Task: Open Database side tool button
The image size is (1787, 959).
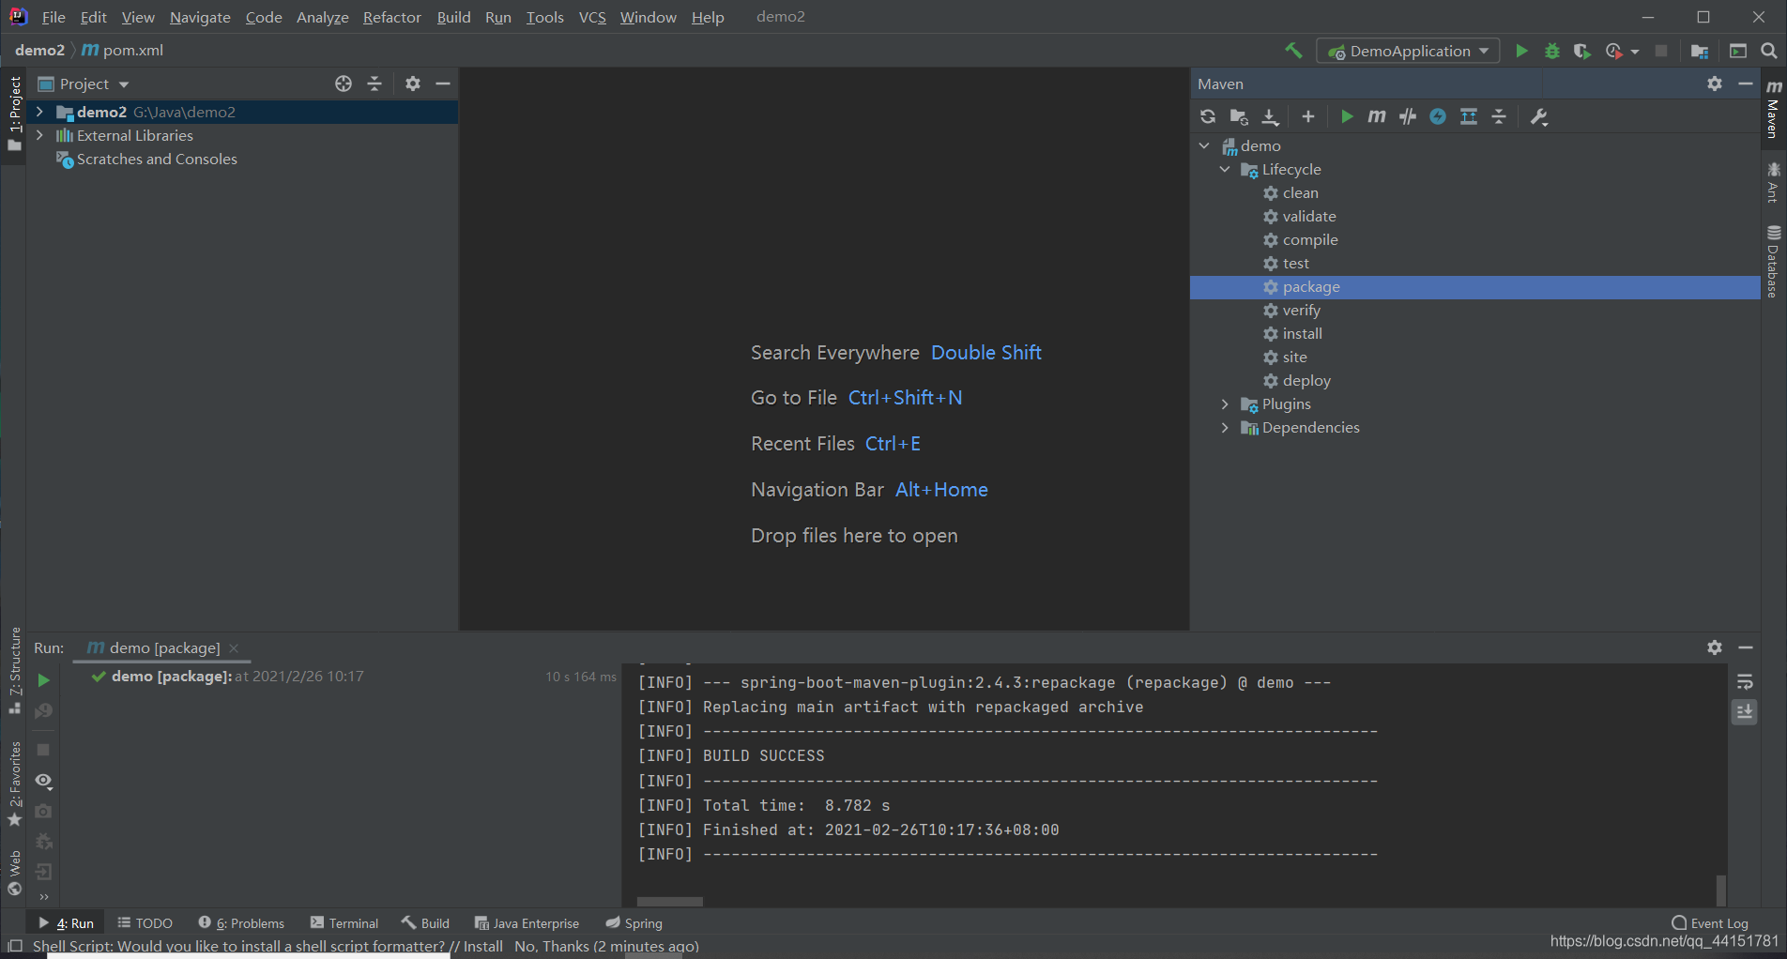Action: (x=1773, y=262)
